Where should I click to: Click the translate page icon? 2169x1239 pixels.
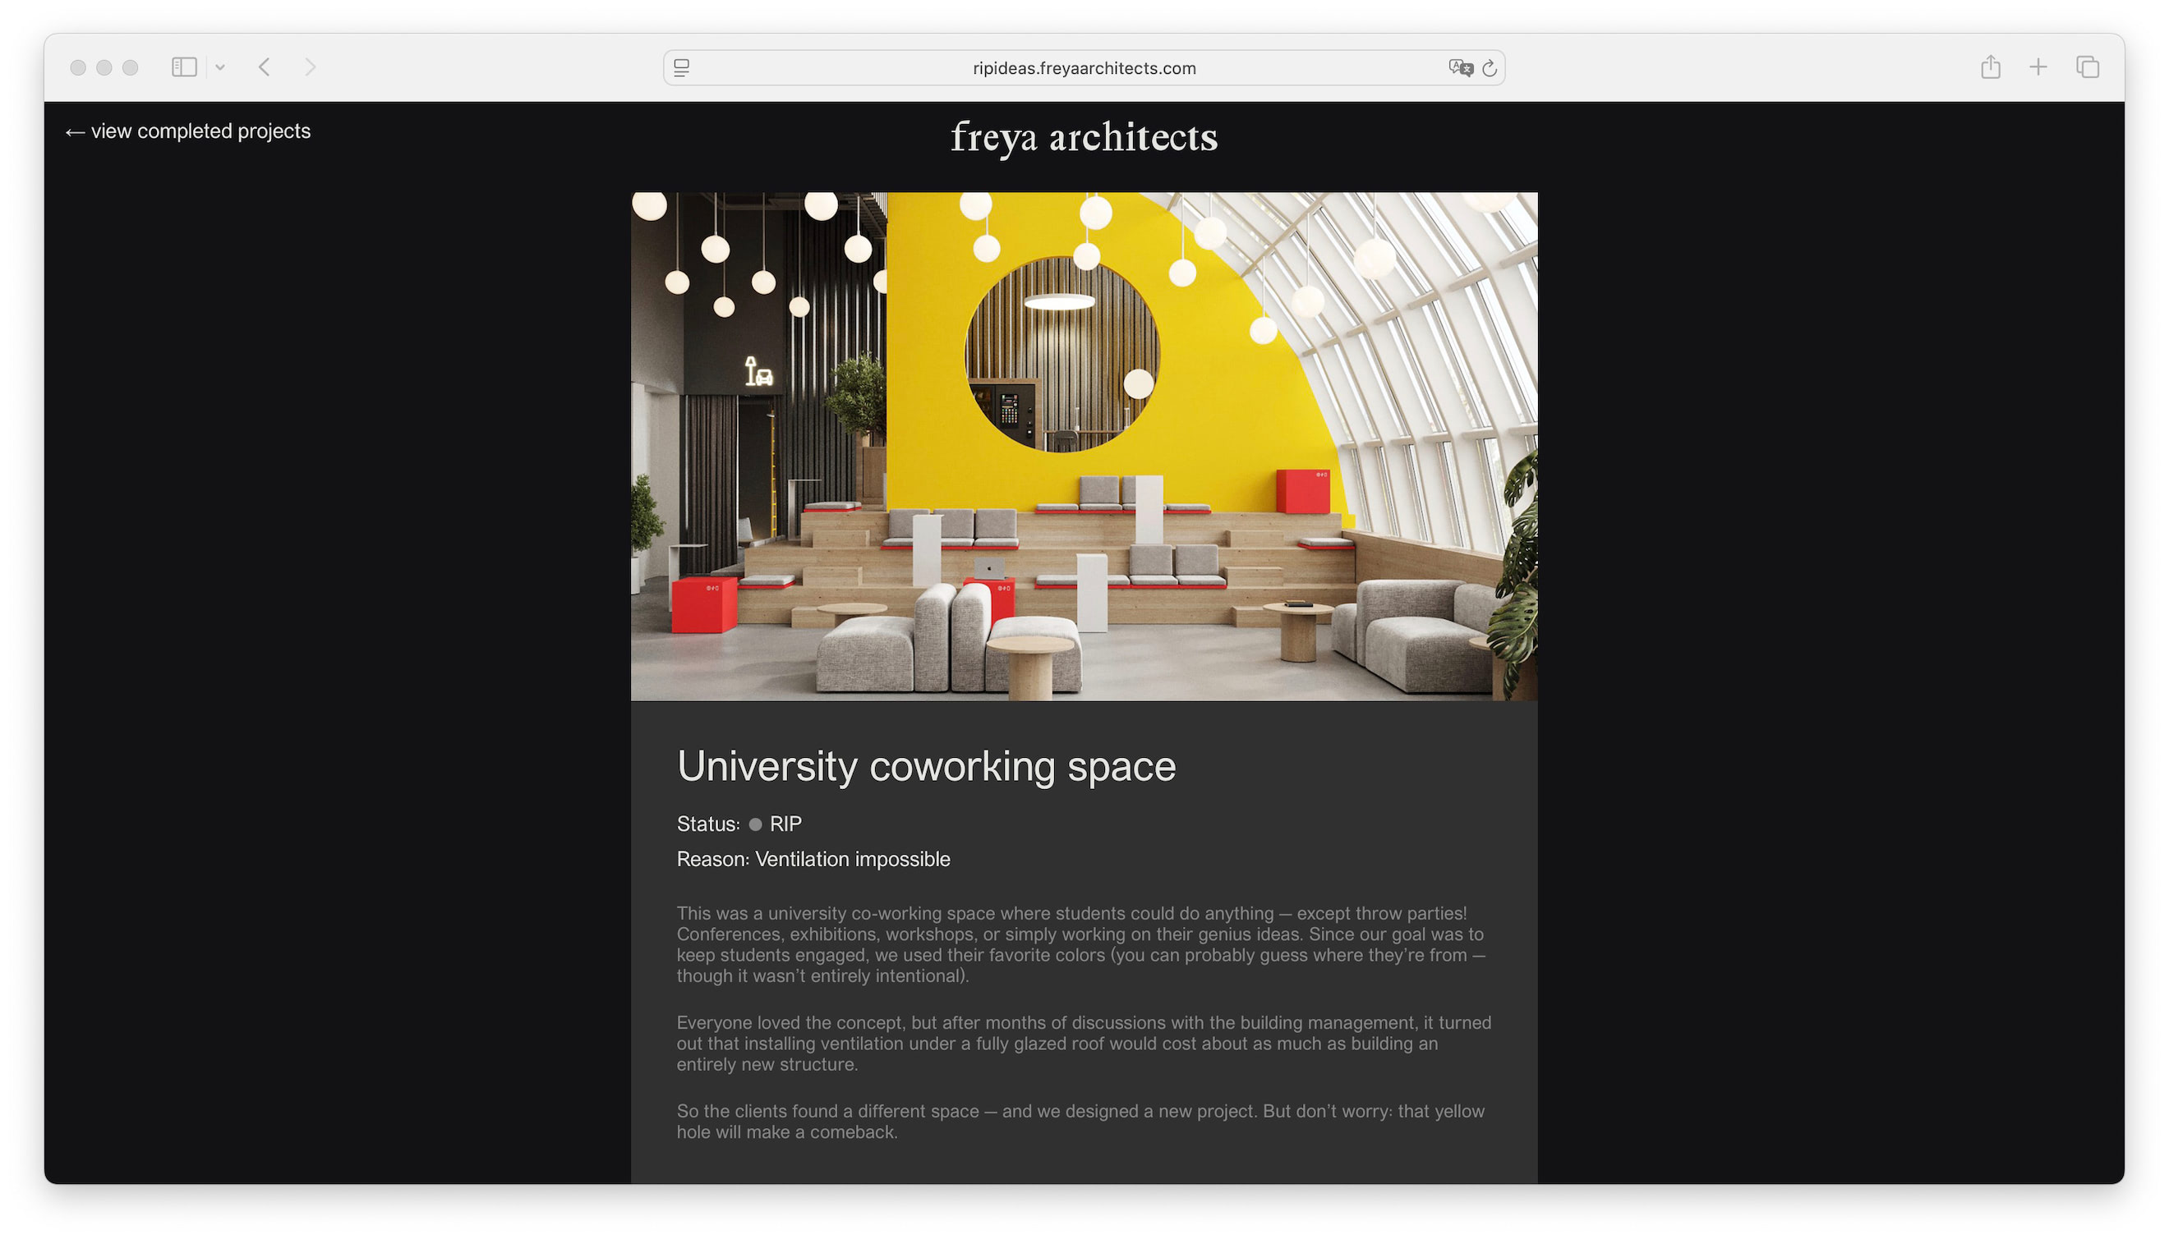click(1460, 68)
